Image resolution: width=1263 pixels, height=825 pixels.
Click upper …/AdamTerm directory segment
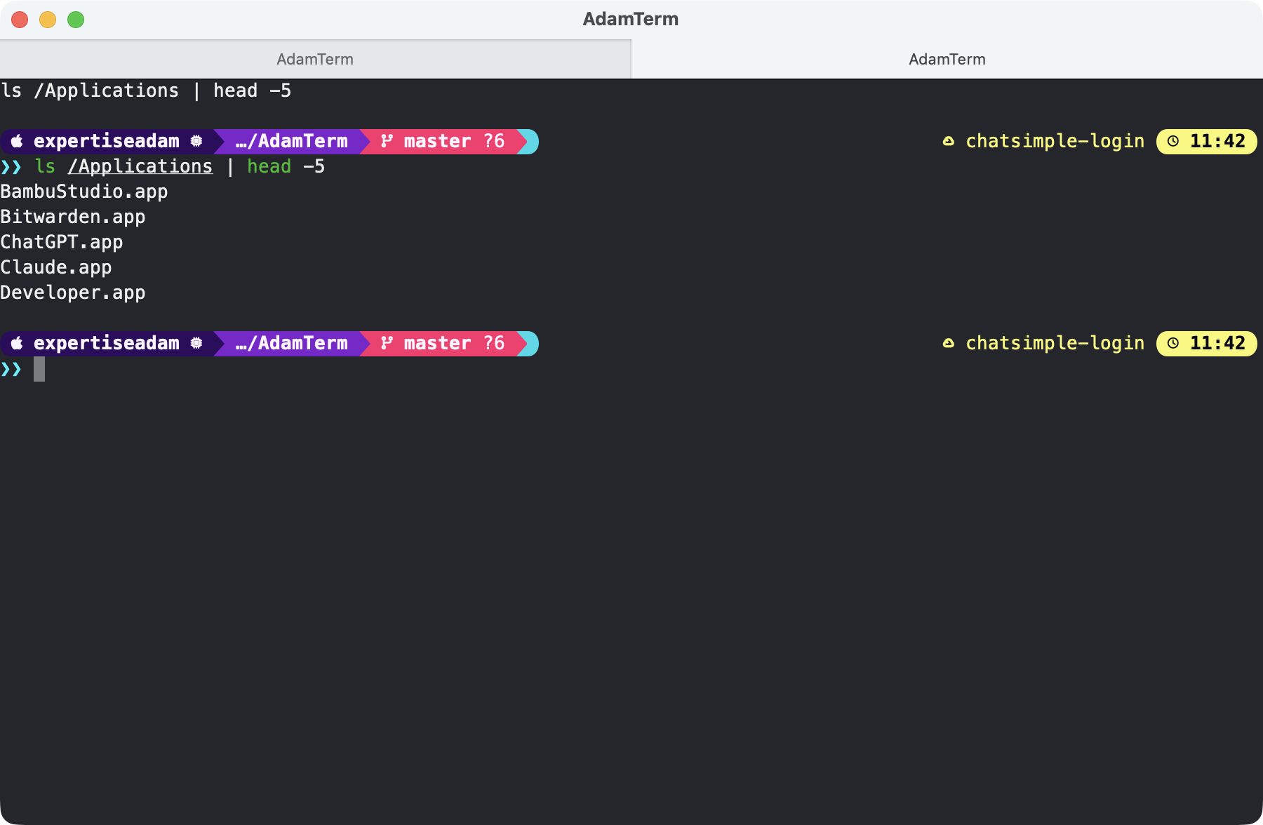tap(292, 141)
